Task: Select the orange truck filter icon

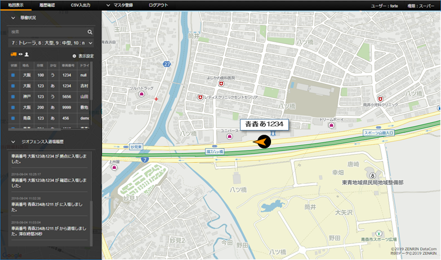Action: [13, 54]
